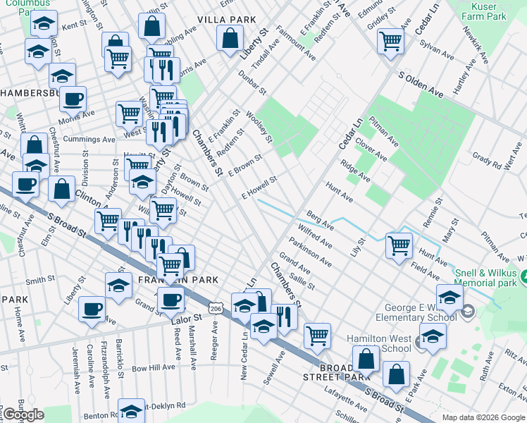The image size is (527, 423).
Task: Select the Grady Rd road label
Action: click(x=487, y=161)
